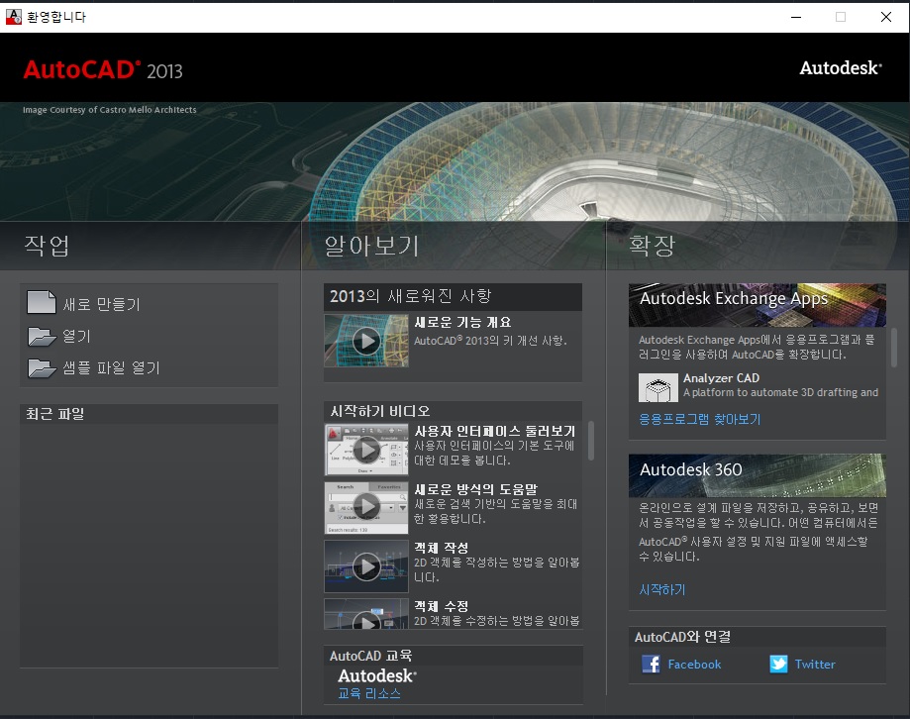
Task: Click the video list scrollbar in 시작하기 비디오
Action: point(591,441)
